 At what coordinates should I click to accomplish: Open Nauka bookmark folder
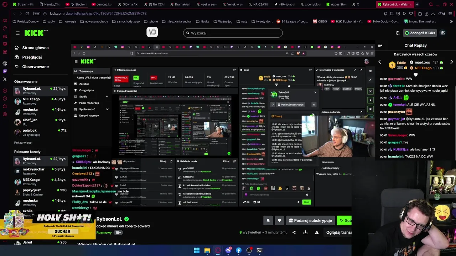[202, 21]
